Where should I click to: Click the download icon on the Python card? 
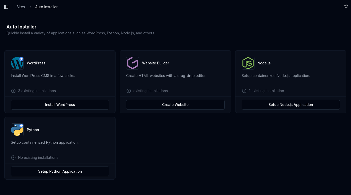tap(13, 157)
